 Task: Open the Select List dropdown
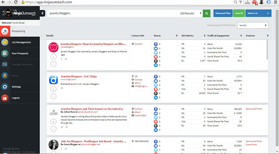click(x=258, y=13)
